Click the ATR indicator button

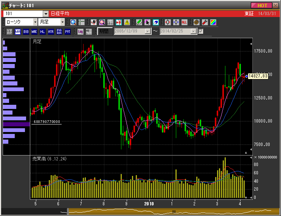[x=51, y=31]
